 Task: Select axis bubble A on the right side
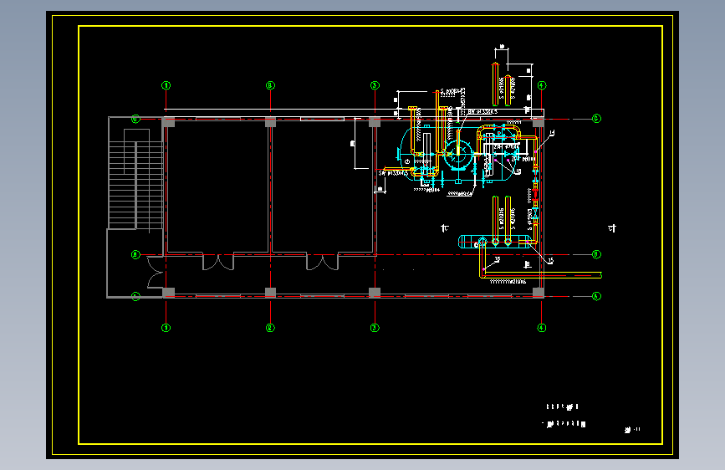[x=596, y=296]
